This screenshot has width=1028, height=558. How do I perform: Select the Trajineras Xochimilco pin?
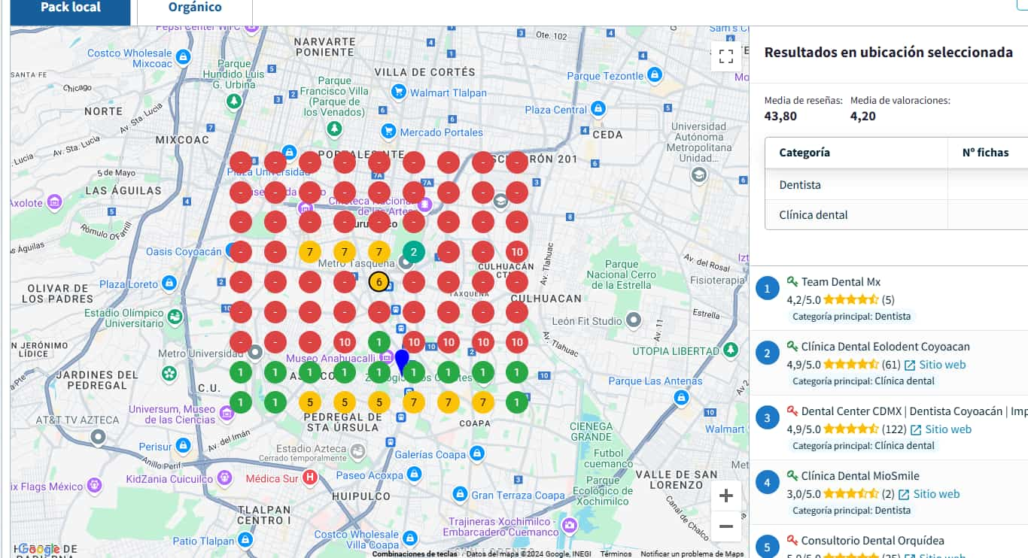click(570, 524)
